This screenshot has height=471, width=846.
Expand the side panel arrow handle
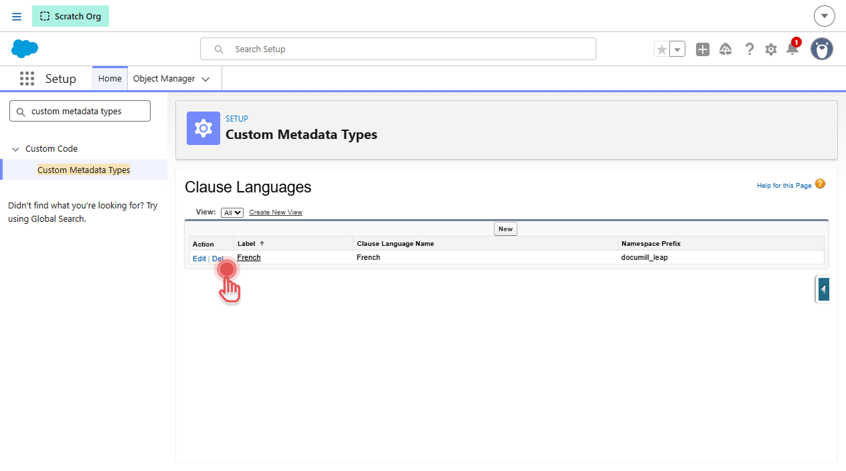pos(823,289)
